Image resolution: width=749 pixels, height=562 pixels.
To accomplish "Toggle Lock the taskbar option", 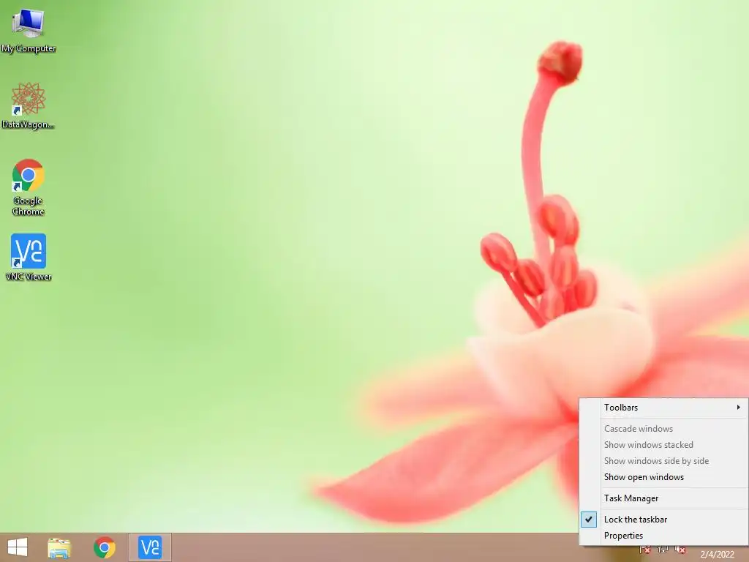I will (x=664, y=519).
